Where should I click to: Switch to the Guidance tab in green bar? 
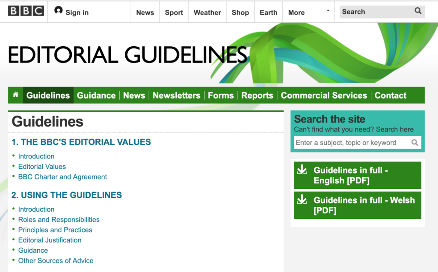(x=96, y=96)
